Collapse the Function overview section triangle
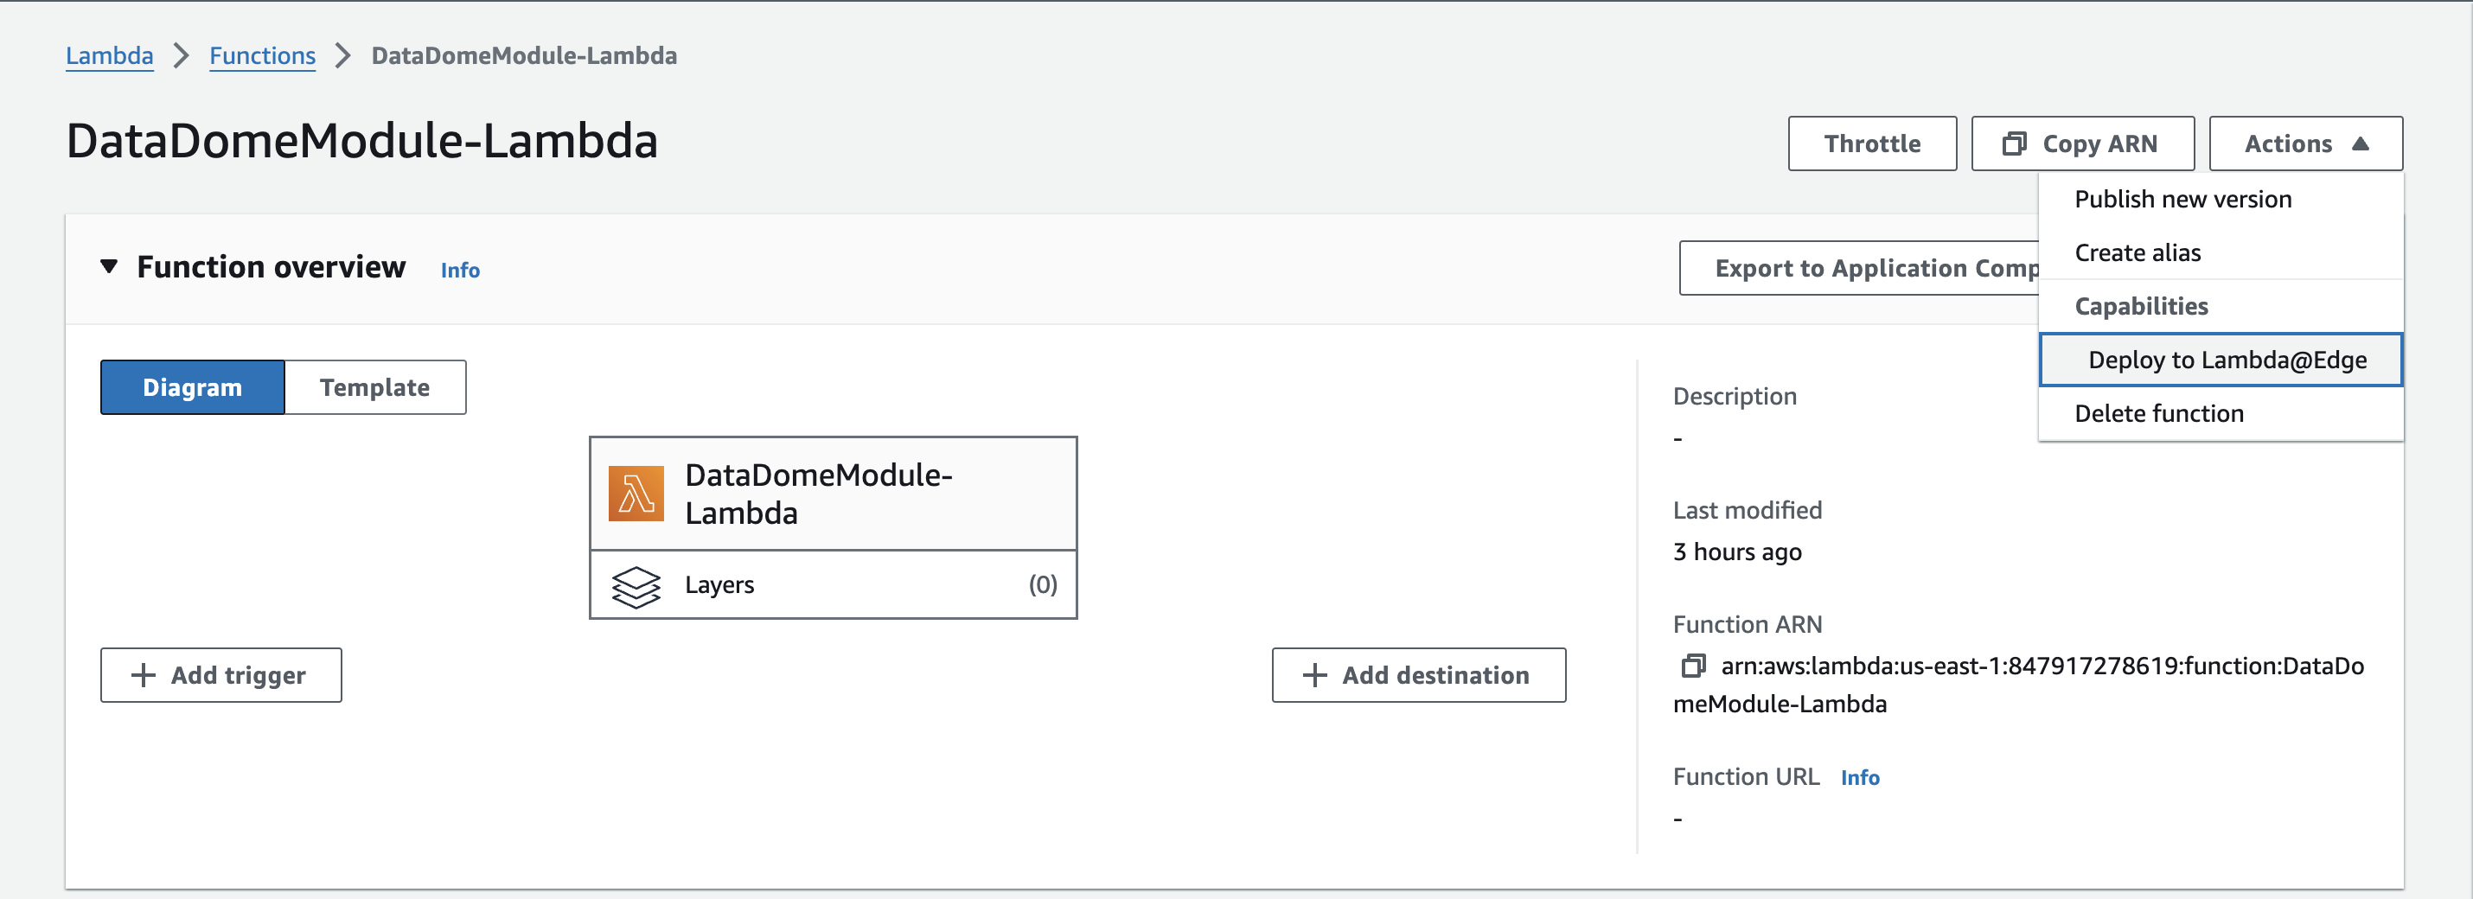 (110, 267)
